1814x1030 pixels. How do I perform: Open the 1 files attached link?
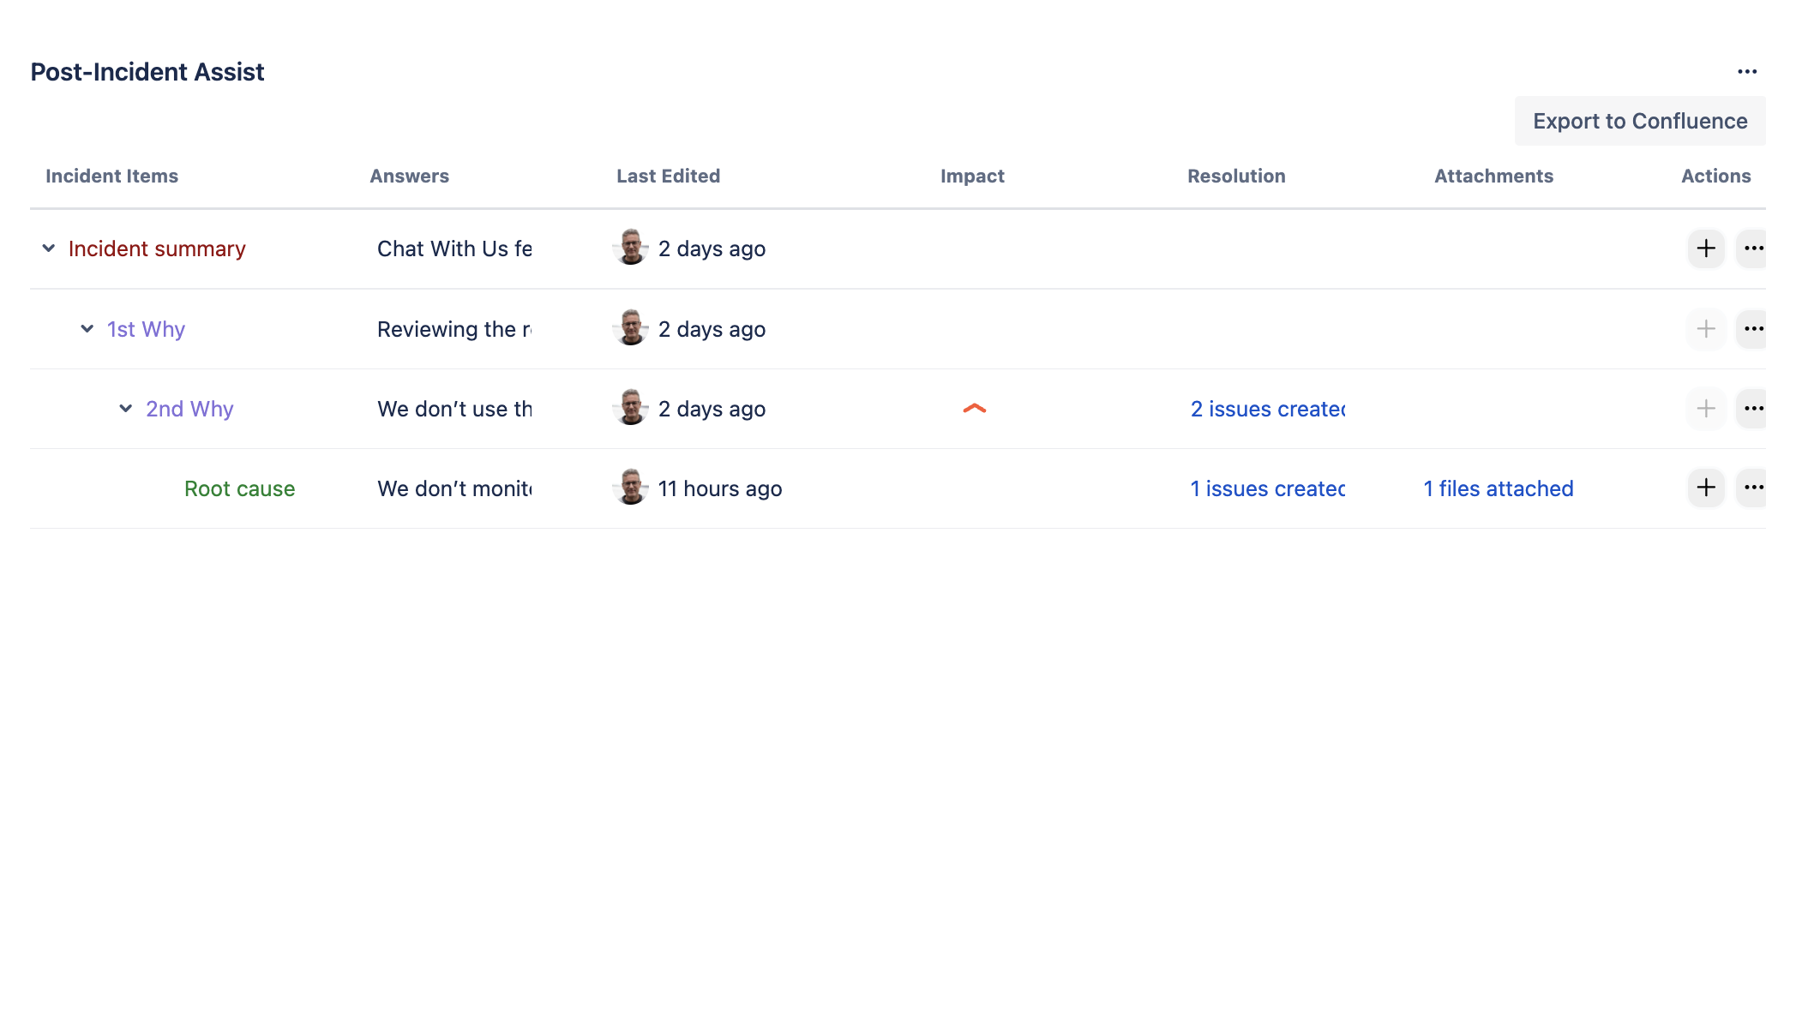coord(1498,489)
